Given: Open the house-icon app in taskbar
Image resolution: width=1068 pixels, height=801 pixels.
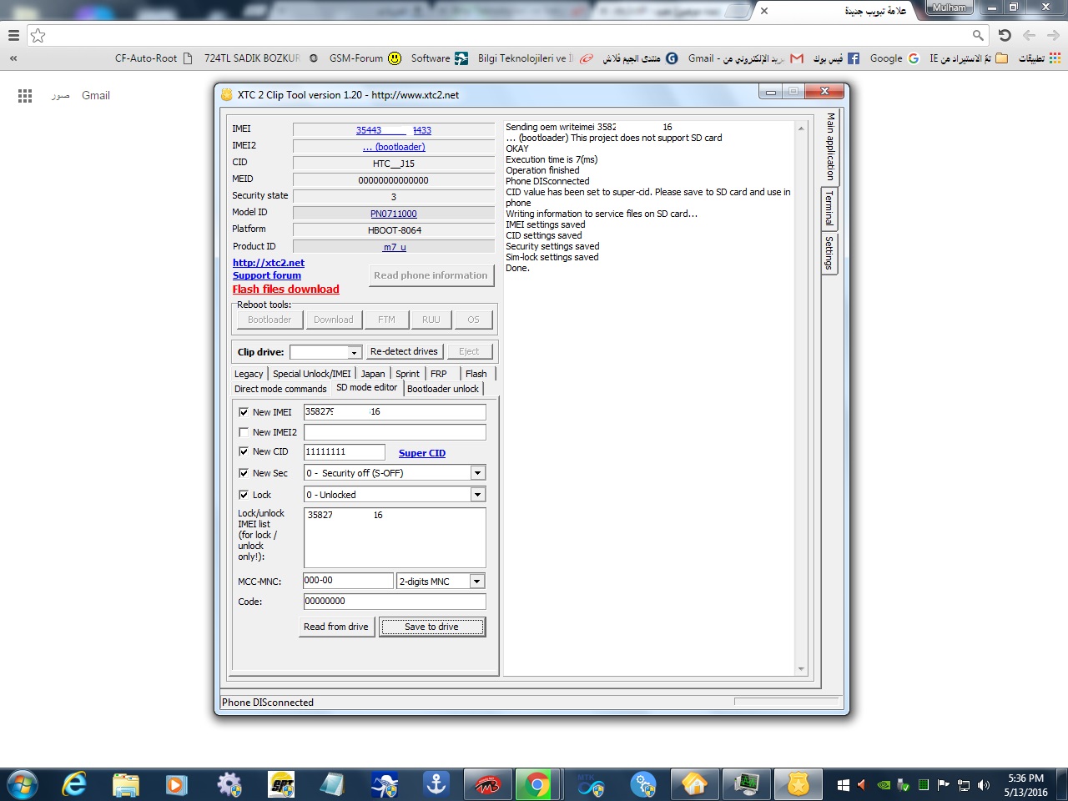Looking at the screenshot, I should (694, 785).
